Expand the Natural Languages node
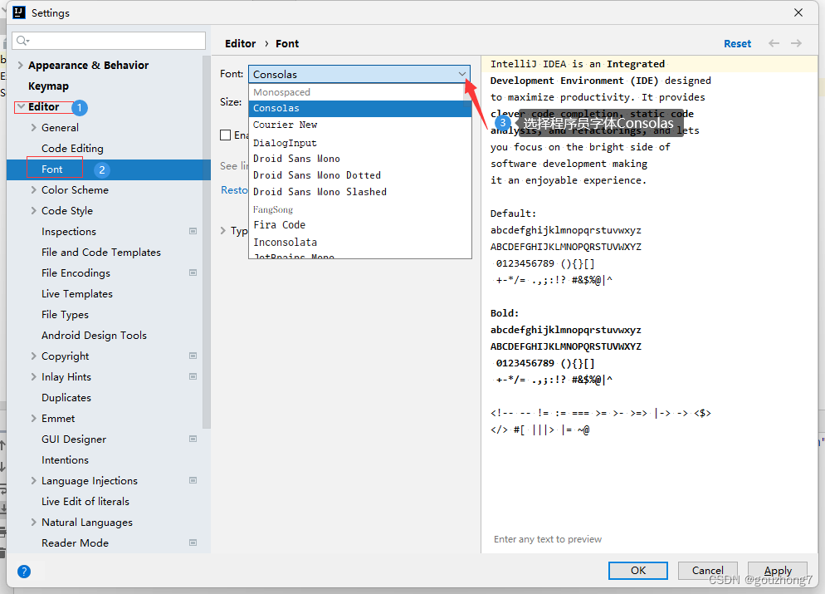This screenshot has width=825, height=594. 34,523
